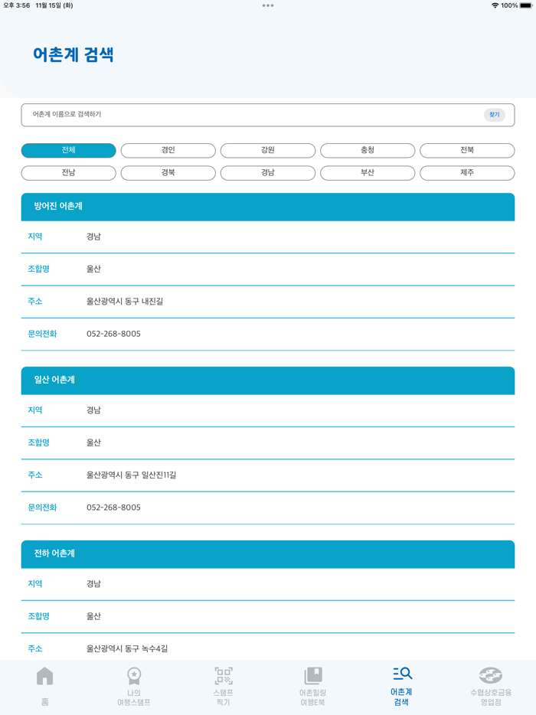Tap the QR stamp scan icon
Screen dimensions: 536x715
[224, 676]
